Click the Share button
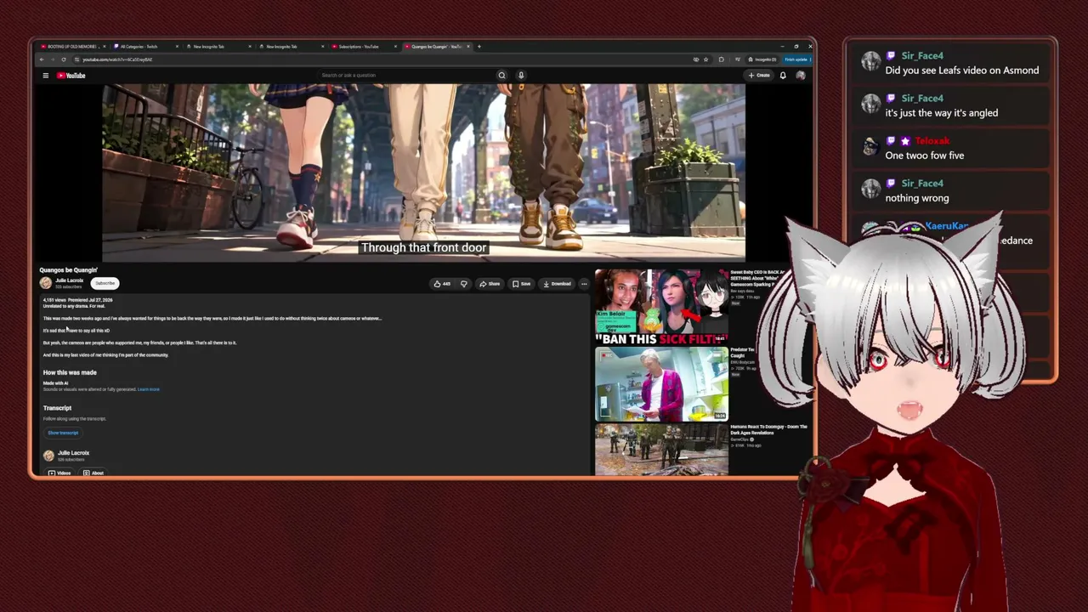This screenshot has height=612, width=1088. (490, 284)
